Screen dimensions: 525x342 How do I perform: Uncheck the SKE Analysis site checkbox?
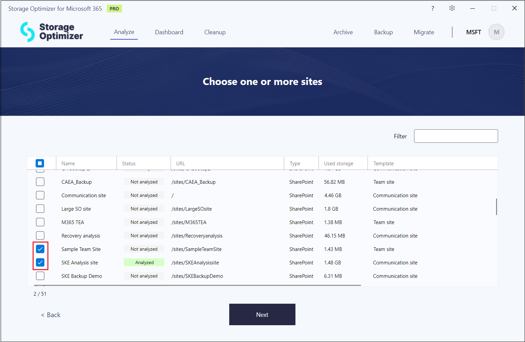[x=40, y=262]
